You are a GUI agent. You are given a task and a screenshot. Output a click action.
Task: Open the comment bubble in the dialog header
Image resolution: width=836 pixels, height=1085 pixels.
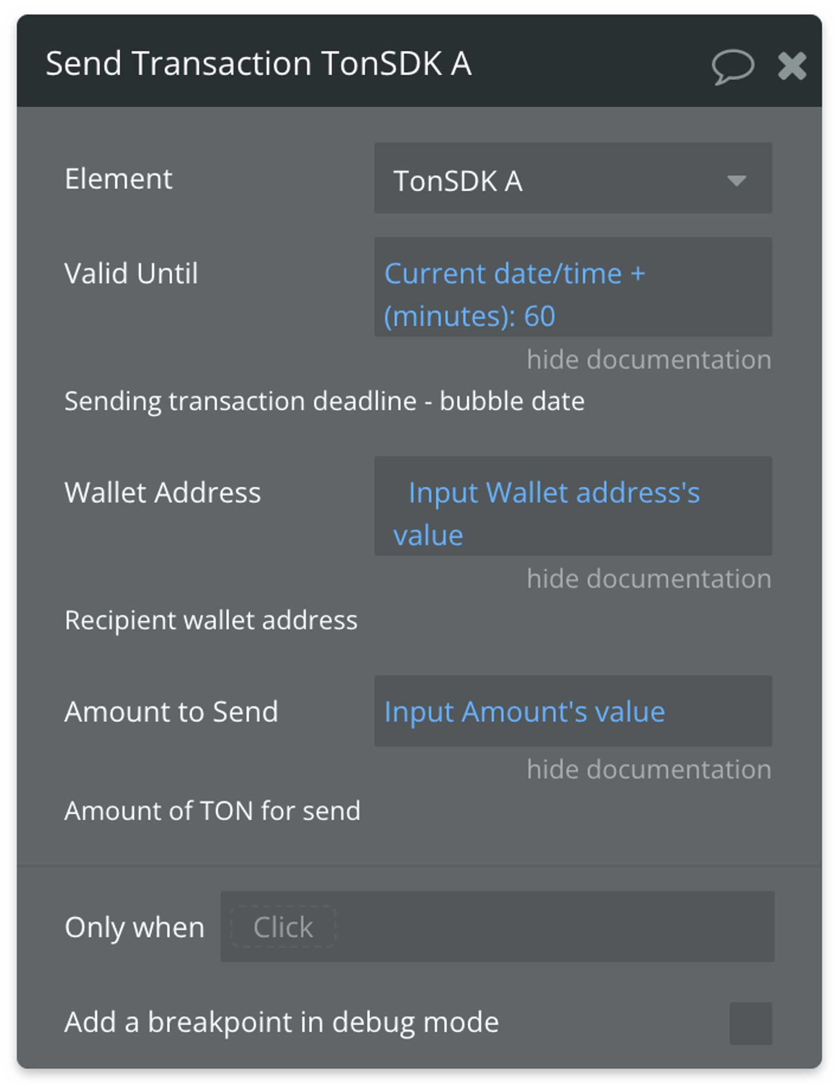tap(733, 66)
